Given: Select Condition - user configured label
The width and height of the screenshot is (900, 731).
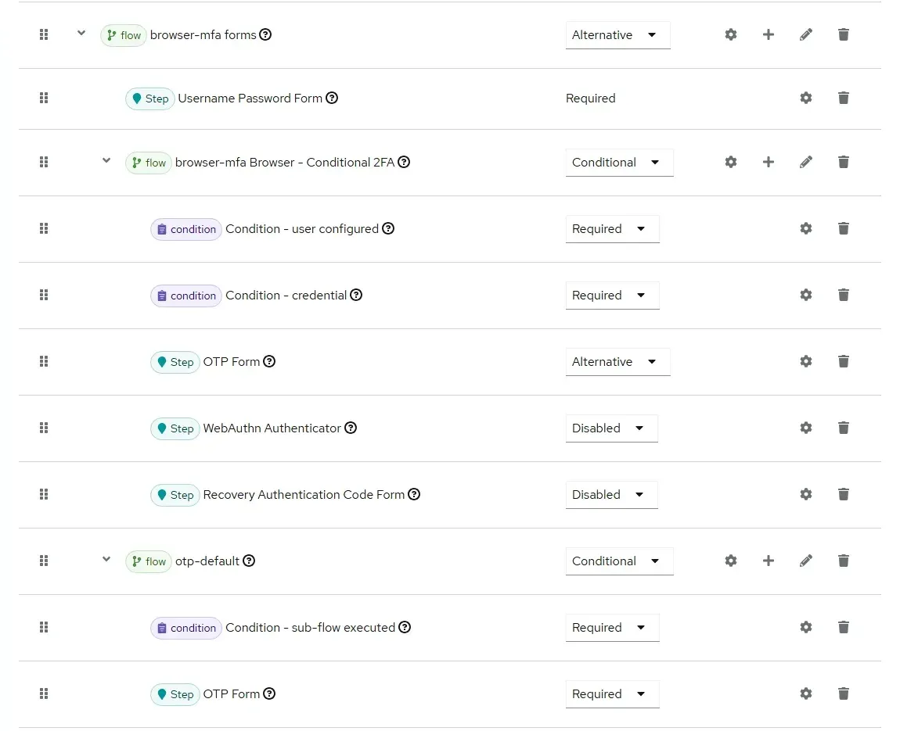Looking at the screenshot, I should point(302,229).
